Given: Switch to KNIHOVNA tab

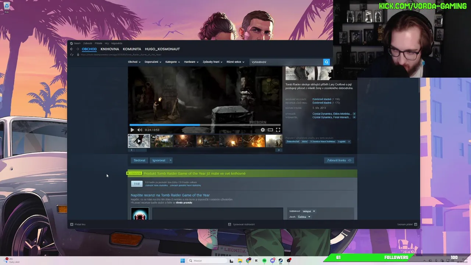Looking at the screenshot, I should 110,49.
